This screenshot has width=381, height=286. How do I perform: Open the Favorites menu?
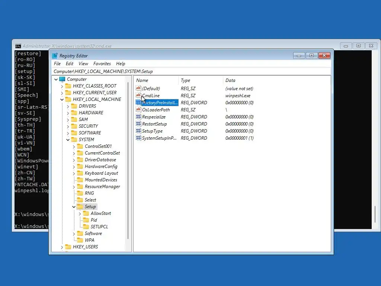(x=102, y=64)
